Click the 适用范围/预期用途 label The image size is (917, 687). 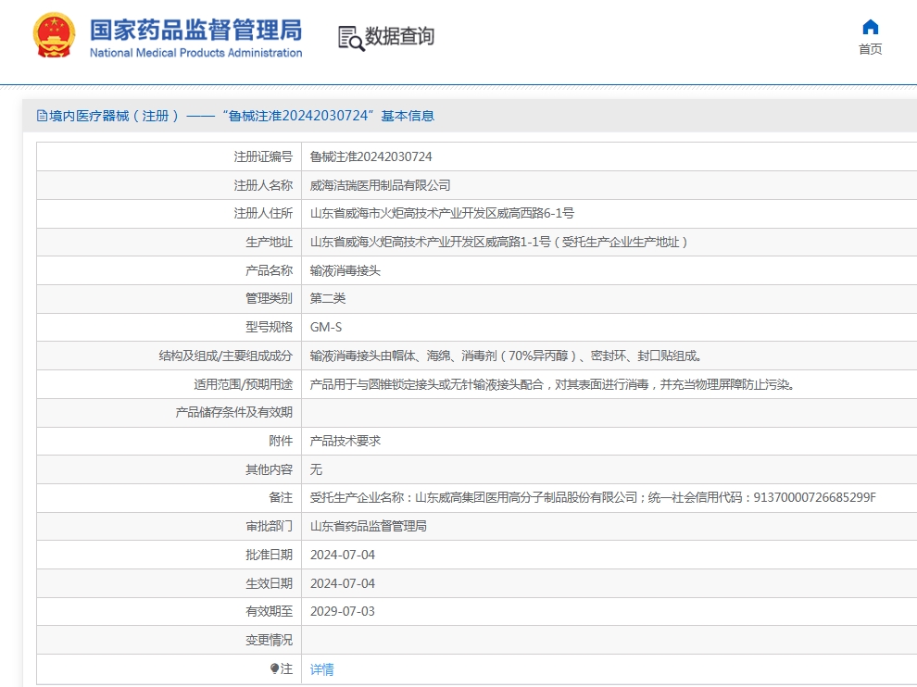(x=244, y=384)
